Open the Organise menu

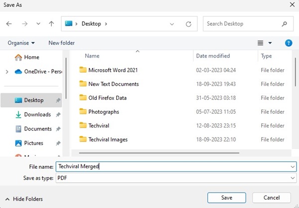pos(21,43)
